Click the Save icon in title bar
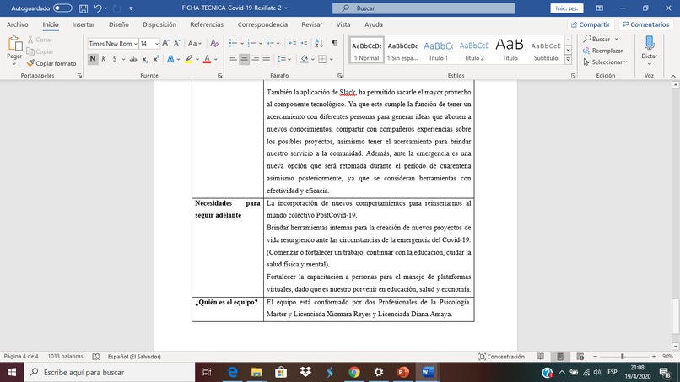Screen dimensions: 680x382 (84, 8)
